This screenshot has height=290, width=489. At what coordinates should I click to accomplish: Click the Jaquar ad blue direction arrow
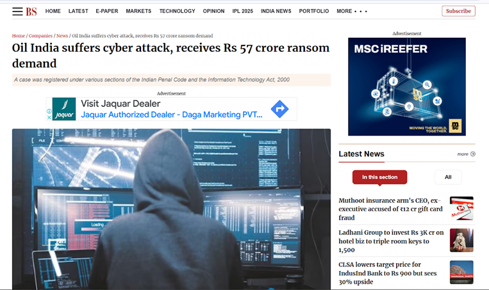pyautogui.click(x=279, y=109)
